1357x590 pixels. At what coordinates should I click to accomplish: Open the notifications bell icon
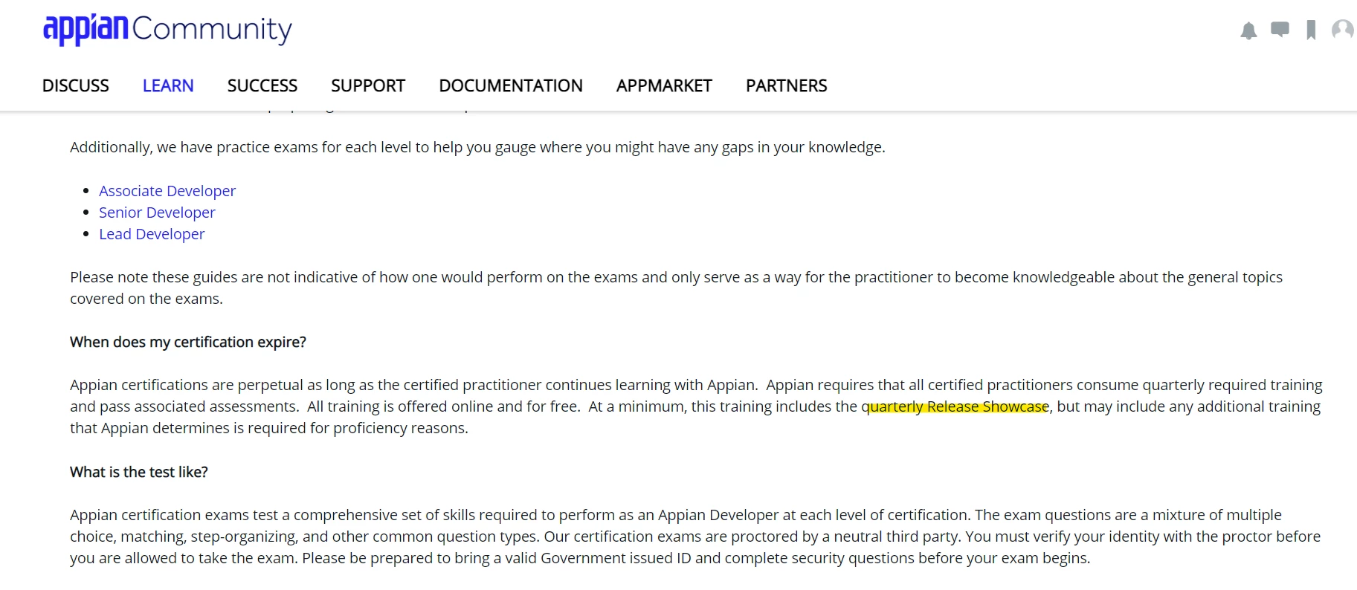[1248, 30]
